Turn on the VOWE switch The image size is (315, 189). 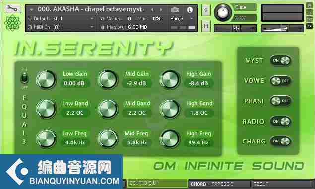click(x=280, y=81)
